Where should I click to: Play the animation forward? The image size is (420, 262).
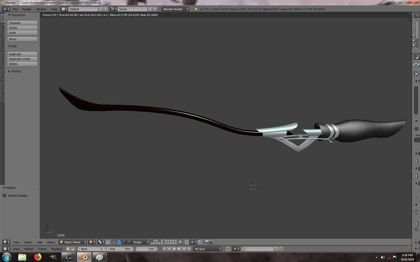coord(179,249)
